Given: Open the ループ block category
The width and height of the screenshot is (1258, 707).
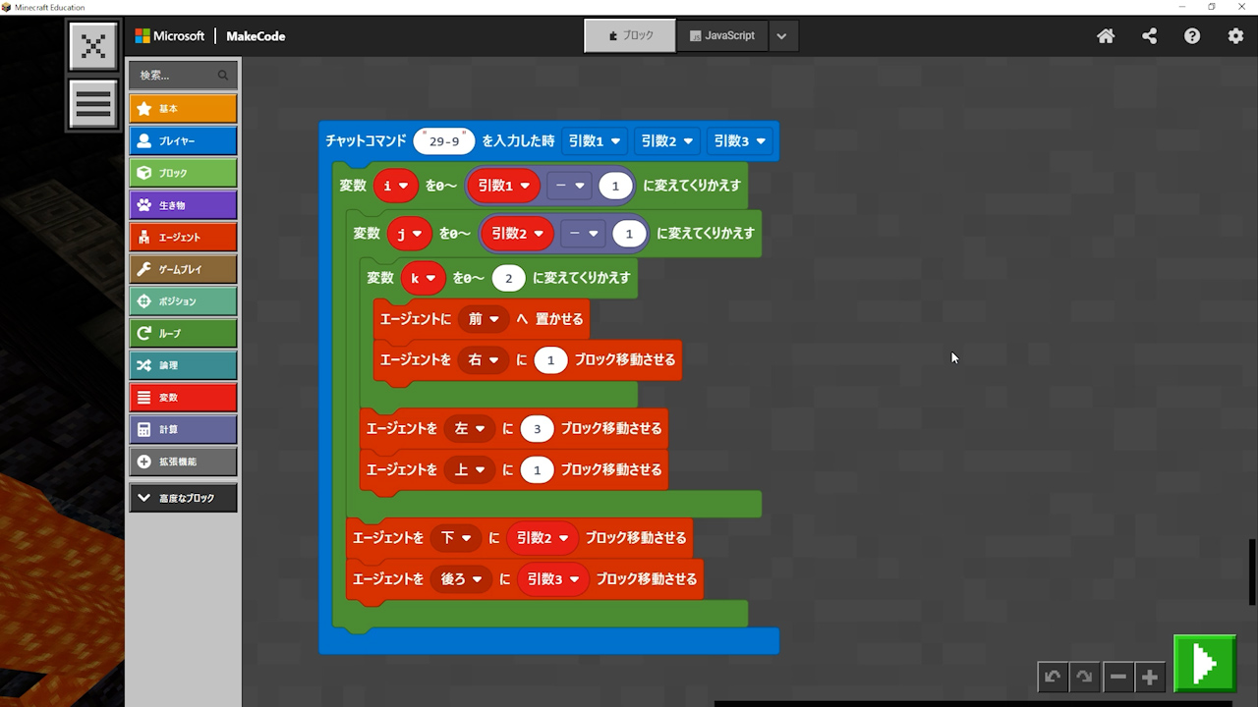Looking at the screenshot, I should coord(183,333).
